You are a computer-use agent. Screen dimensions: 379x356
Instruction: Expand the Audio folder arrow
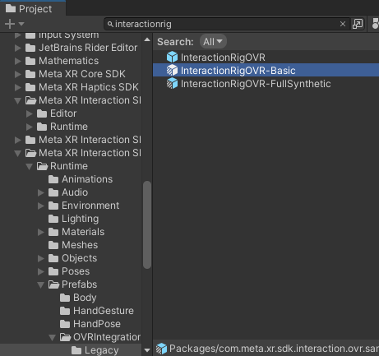point(41,192)
